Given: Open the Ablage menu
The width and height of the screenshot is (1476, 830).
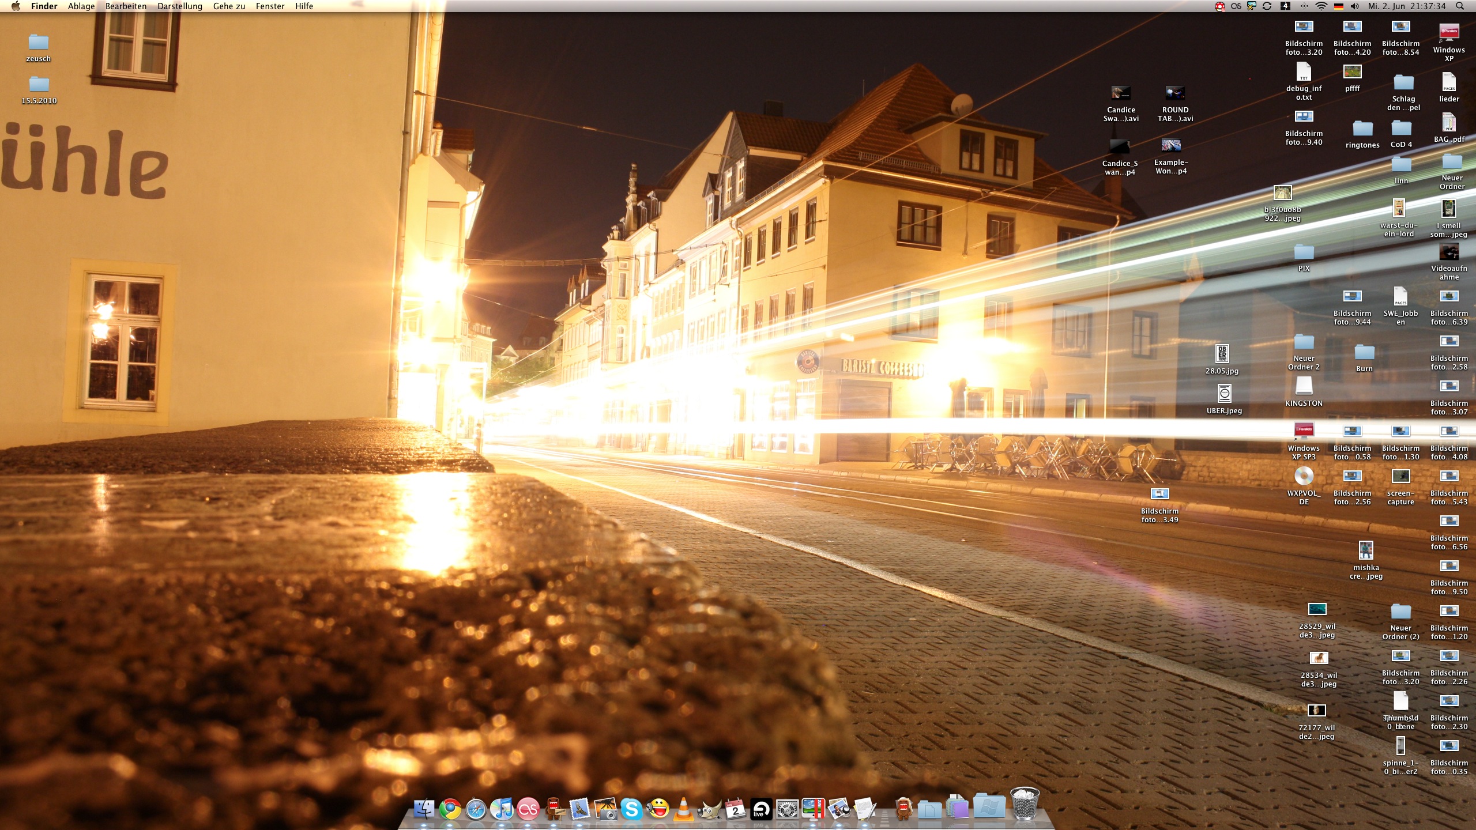Looking at the screenshot, I should [x=81, y=6].
